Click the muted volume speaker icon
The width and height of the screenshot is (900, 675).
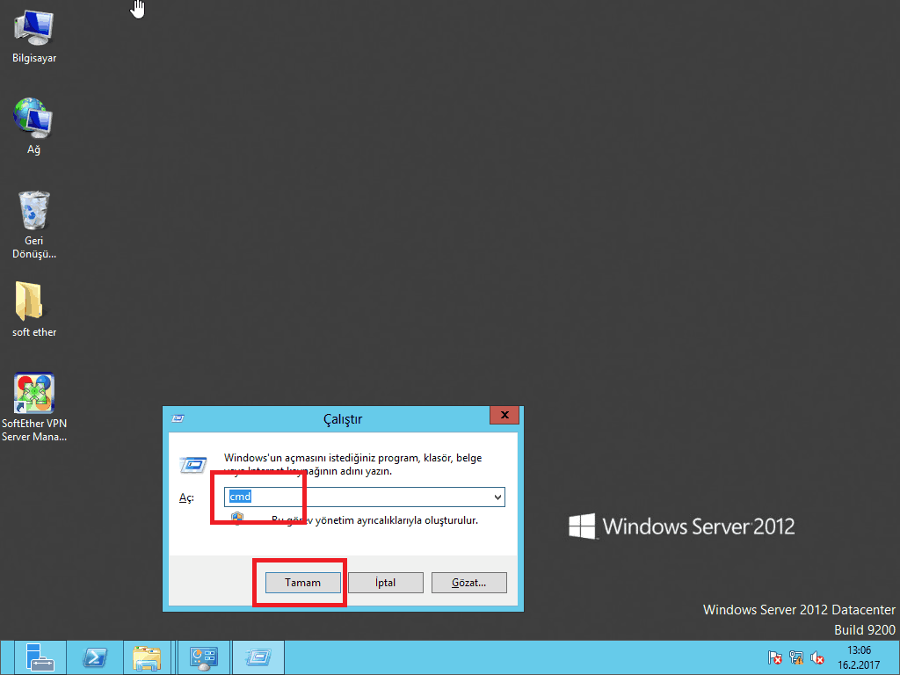click(x=817, y=657)
